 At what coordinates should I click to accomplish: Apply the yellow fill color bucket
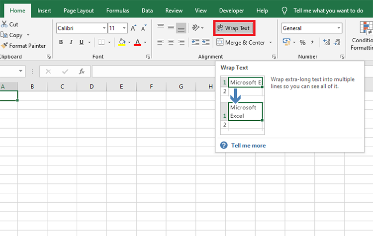coord(122,42)
